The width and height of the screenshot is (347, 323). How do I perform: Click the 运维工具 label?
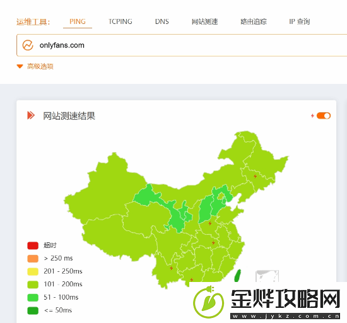point(33,22)
